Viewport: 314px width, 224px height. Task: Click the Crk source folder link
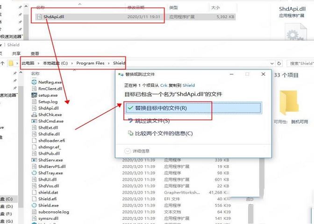tap(164, 86)
